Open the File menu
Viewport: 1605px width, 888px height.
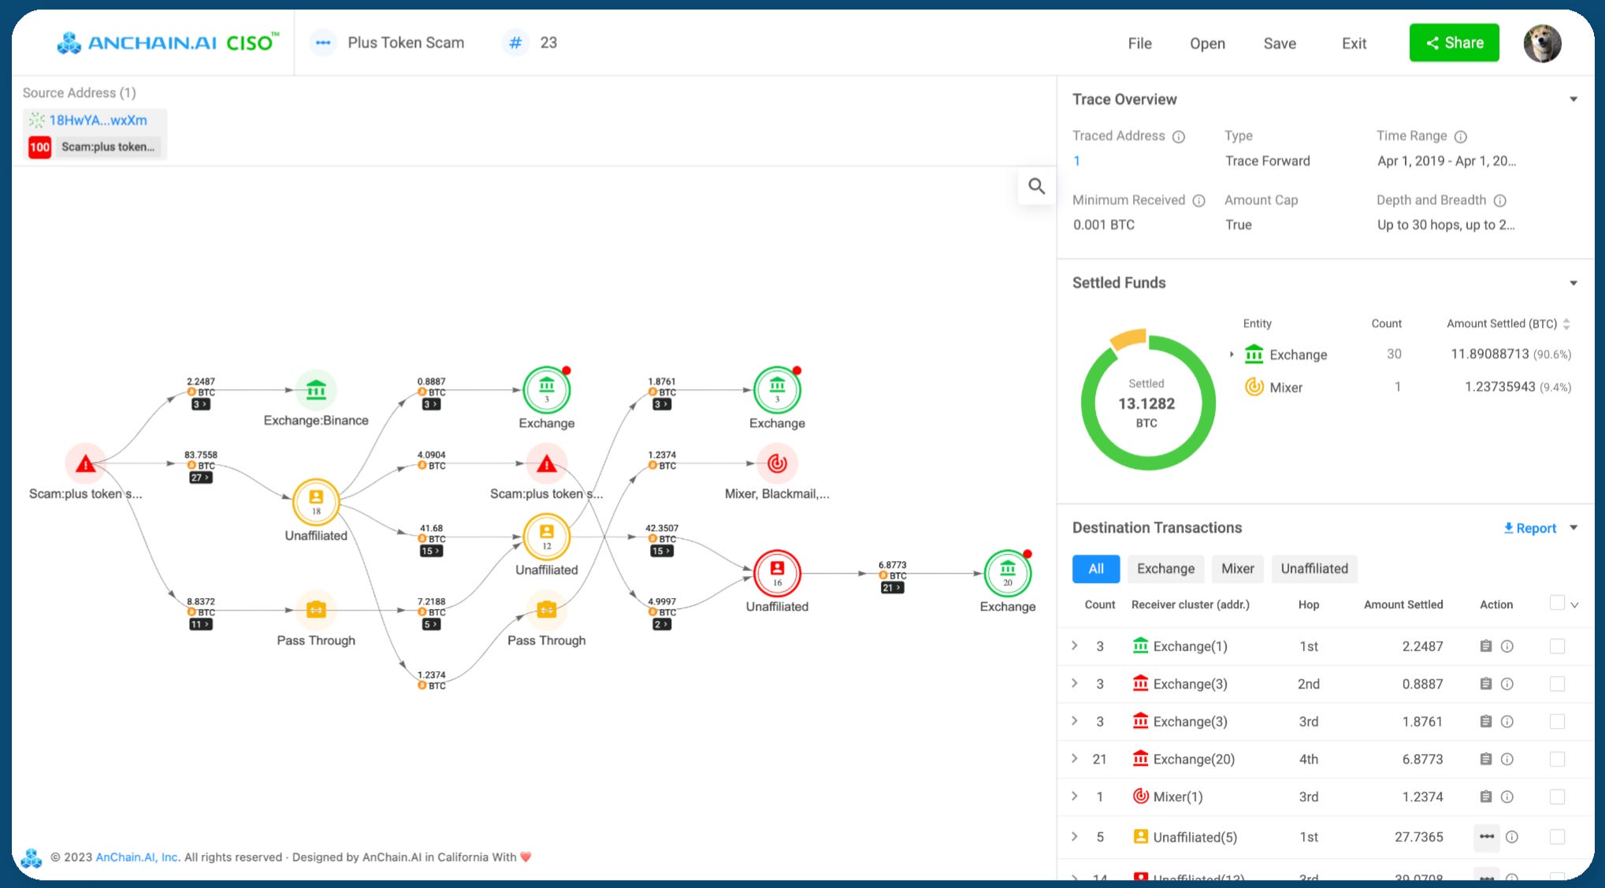pyautogui.click(x=1139, y=43)
